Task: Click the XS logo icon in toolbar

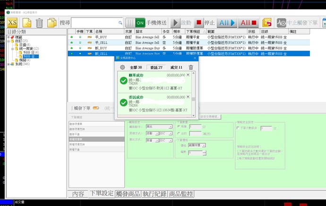Action: 13,22
